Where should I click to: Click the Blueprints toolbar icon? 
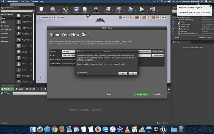click(x=108, y=10)
